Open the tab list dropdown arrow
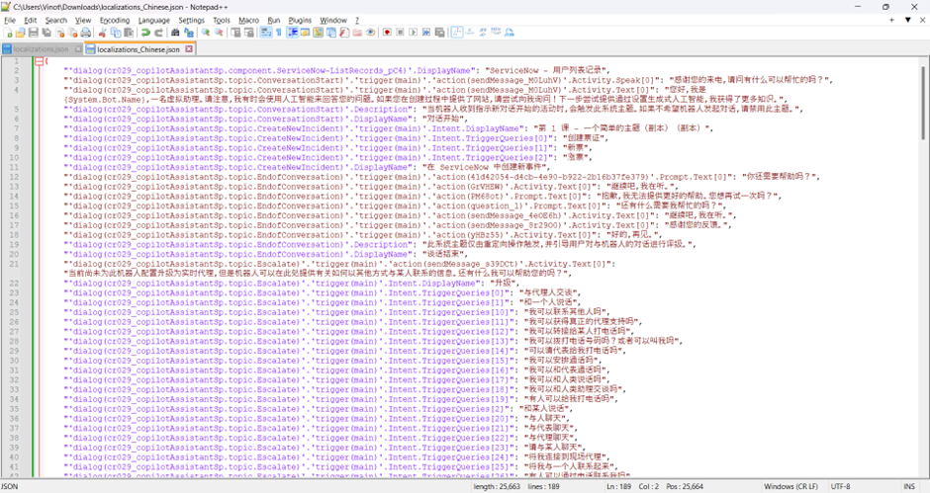The height and width of the screenshot is (493, 930). click(907, 20)
